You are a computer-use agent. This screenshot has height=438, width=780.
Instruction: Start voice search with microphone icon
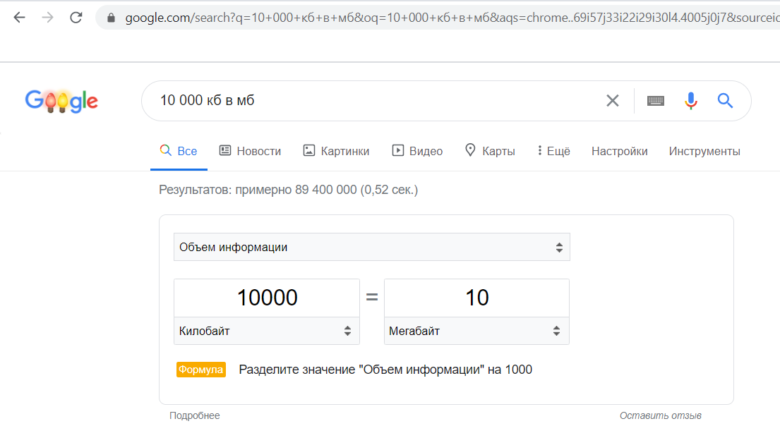point(691,101)
